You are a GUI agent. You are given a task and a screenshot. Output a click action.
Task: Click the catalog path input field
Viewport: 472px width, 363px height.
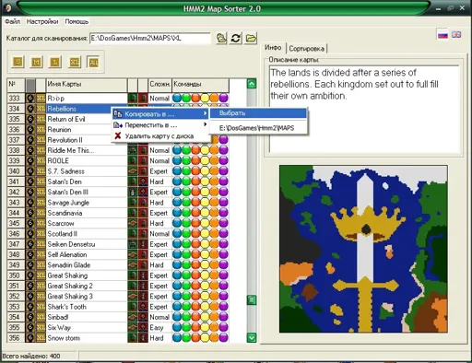click(x=150, y=39)
